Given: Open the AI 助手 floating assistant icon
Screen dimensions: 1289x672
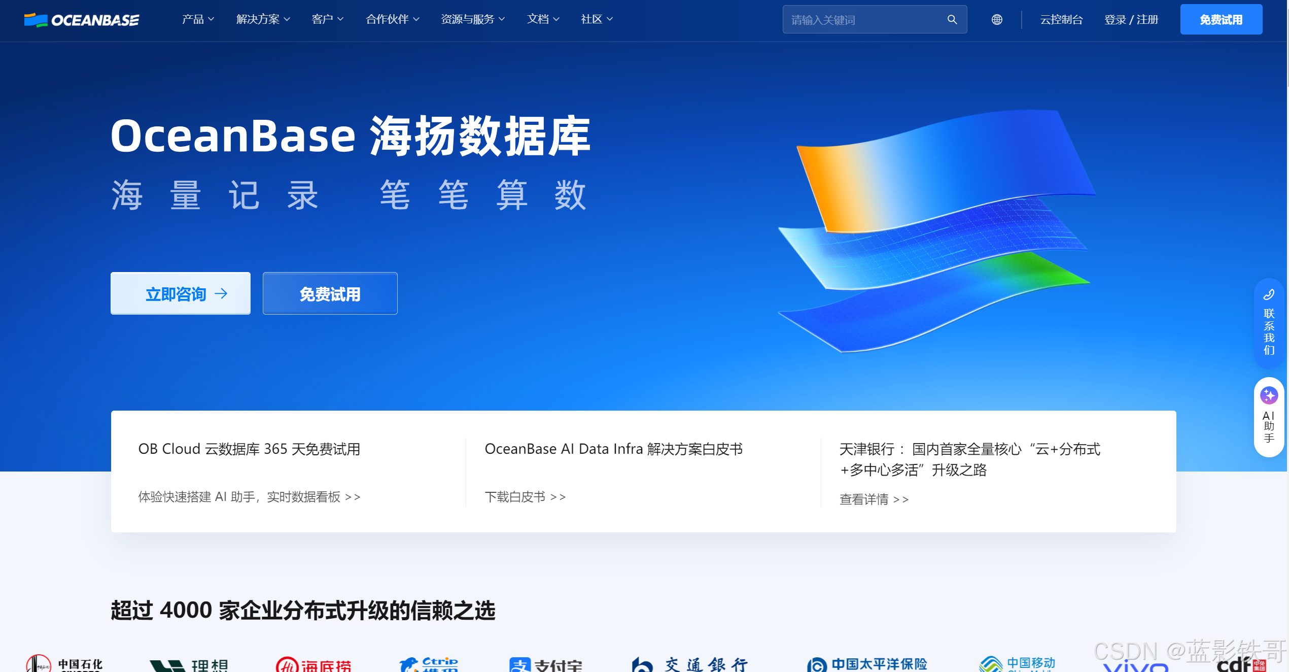Looking at the screenshot, I should tap(1269, 395).
